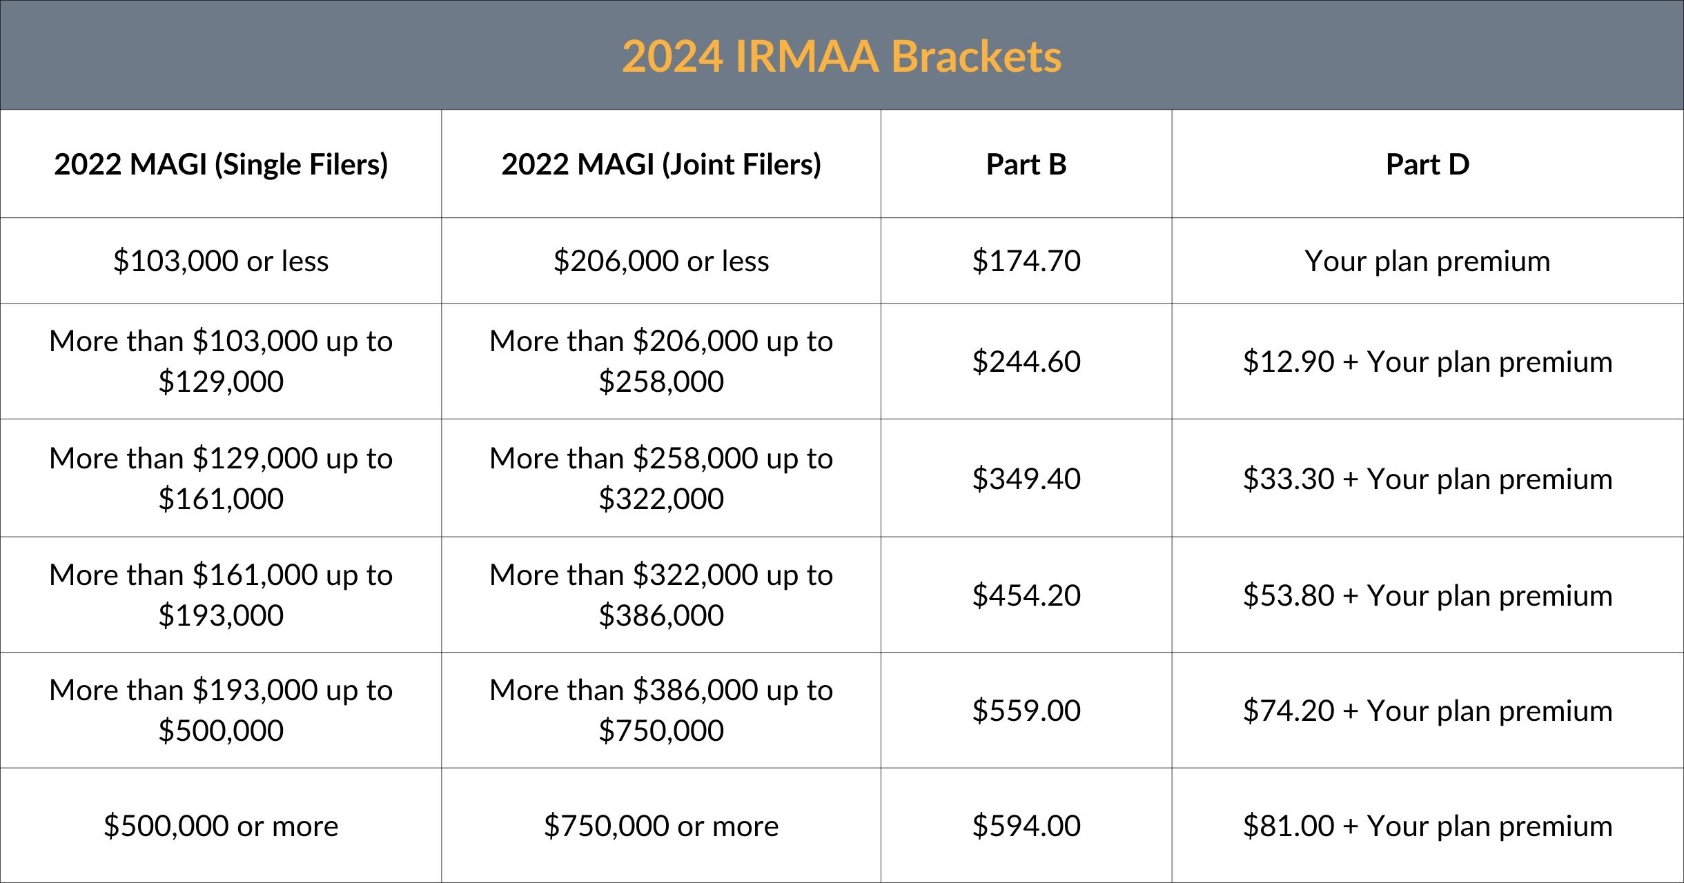Select the "$206,000 or less" cell

point(661,261)
